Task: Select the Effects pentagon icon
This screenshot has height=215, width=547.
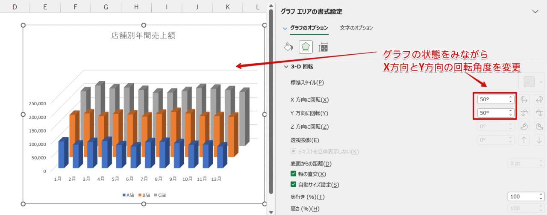Action: click(306, 47)
